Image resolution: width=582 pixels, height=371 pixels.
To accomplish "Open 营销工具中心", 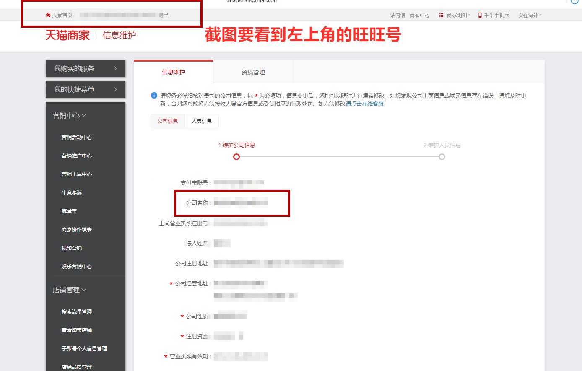I will 77,174.
